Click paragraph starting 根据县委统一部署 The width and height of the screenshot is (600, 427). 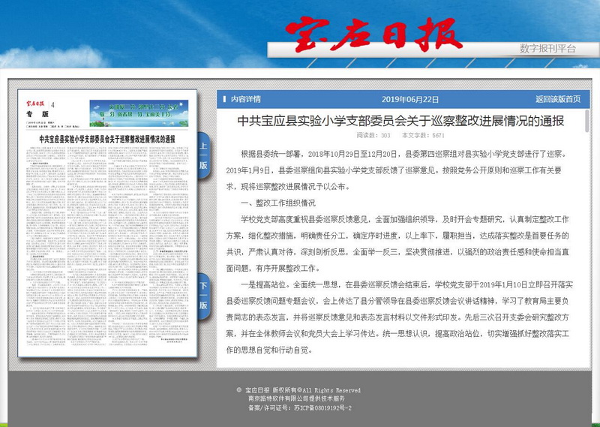pyautogui.click(x=396, y=170)
